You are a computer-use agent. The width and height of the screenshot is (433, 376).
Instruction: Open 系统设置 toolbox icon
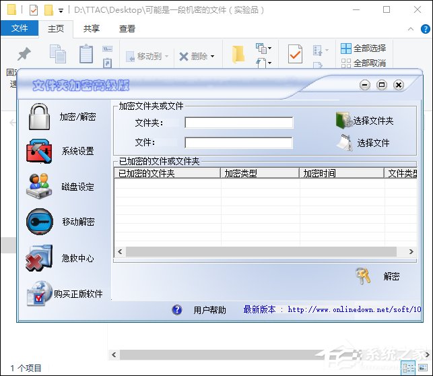[39, 151]
